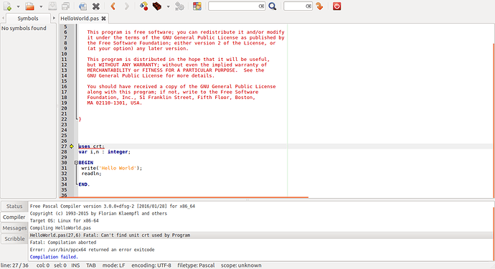Viewport: 495px width, 269px height.
Task: Place cursor on the "END." line
Action: [84, 184]
